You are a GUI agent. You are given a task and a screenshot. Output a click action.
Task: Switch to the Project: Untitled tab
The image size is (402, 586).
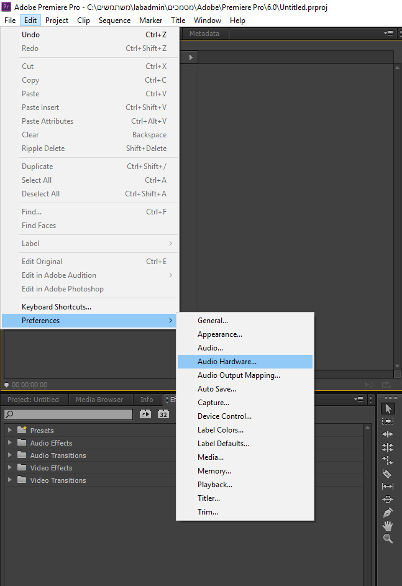click(x=34, y=400)
